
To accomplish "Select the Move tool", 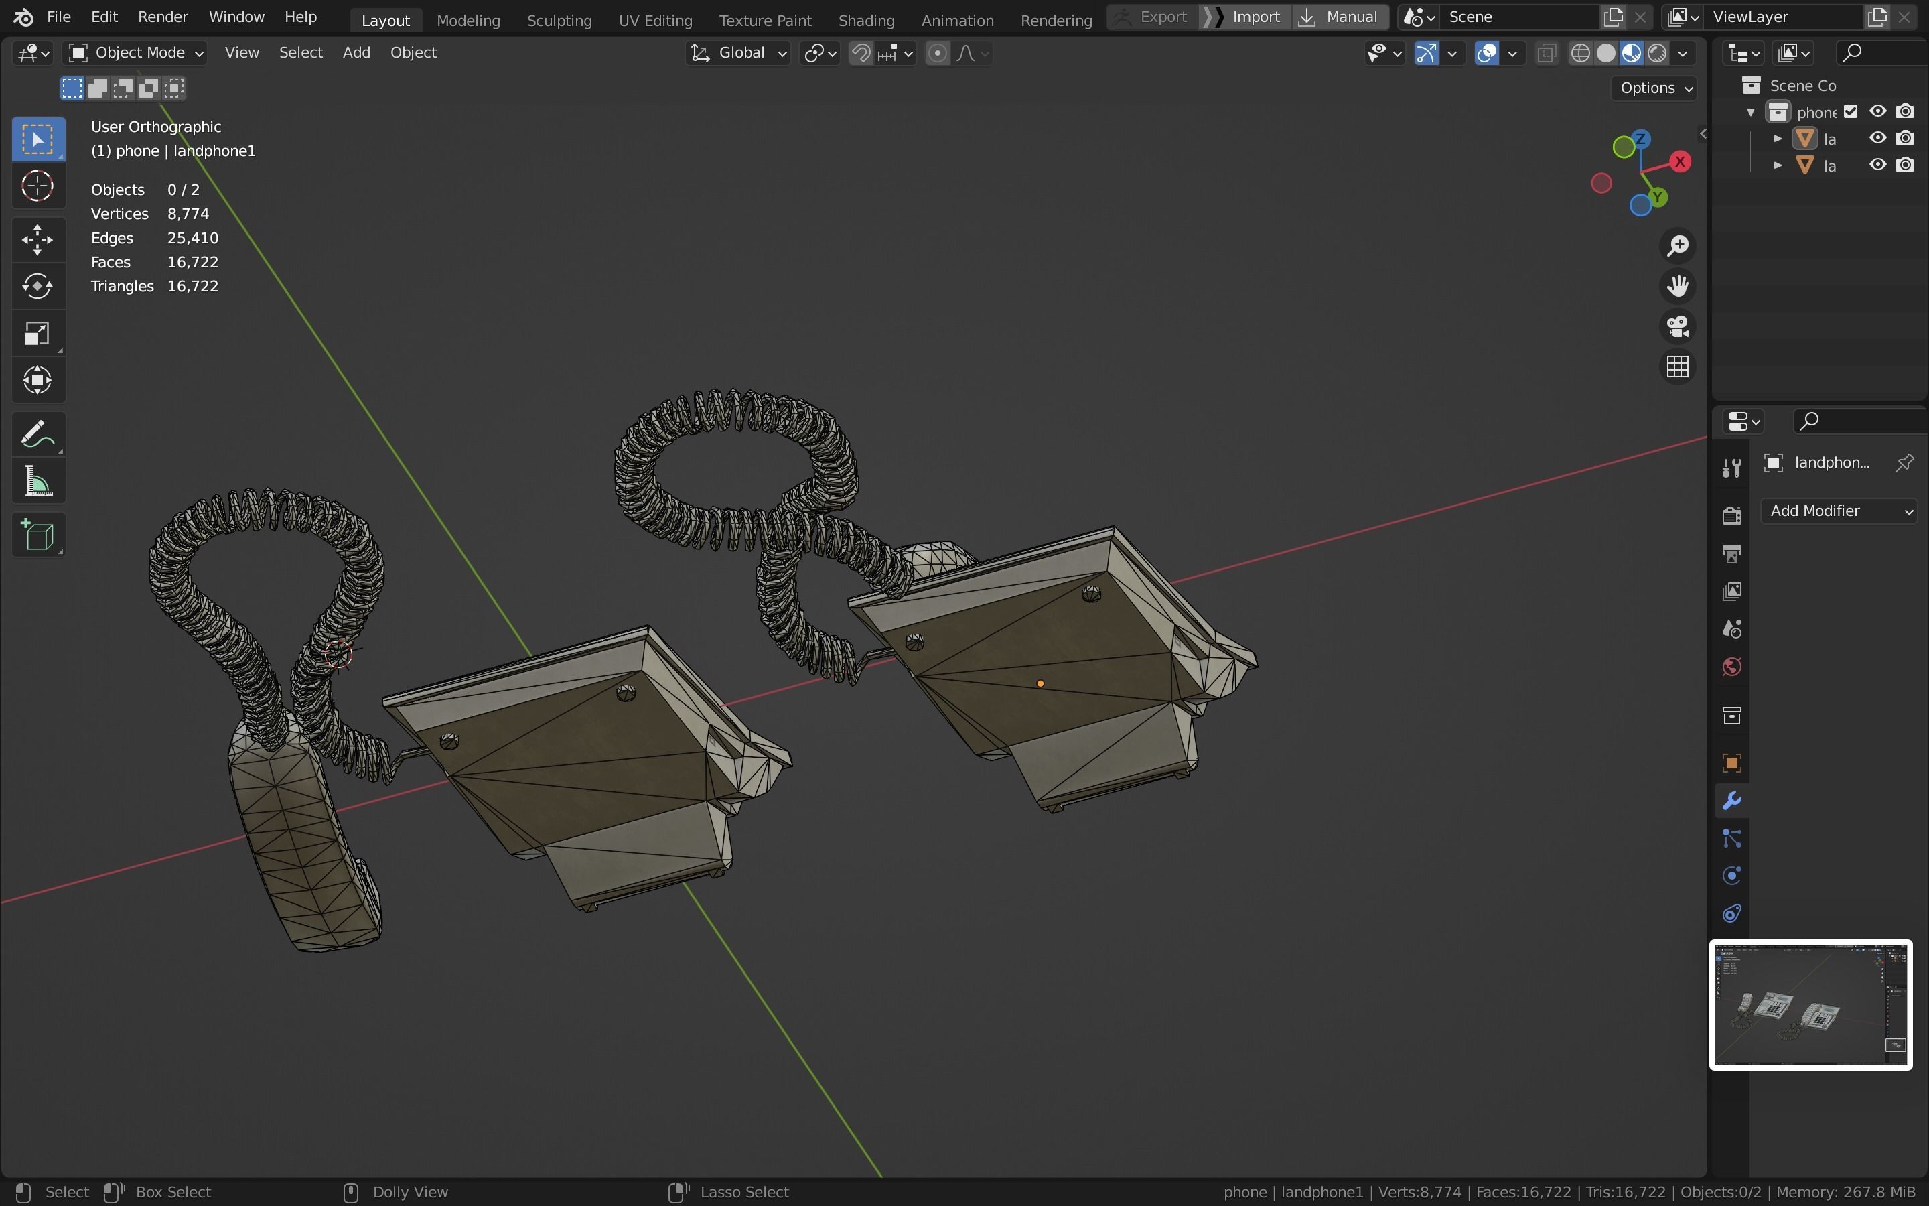I will [38, 239].
